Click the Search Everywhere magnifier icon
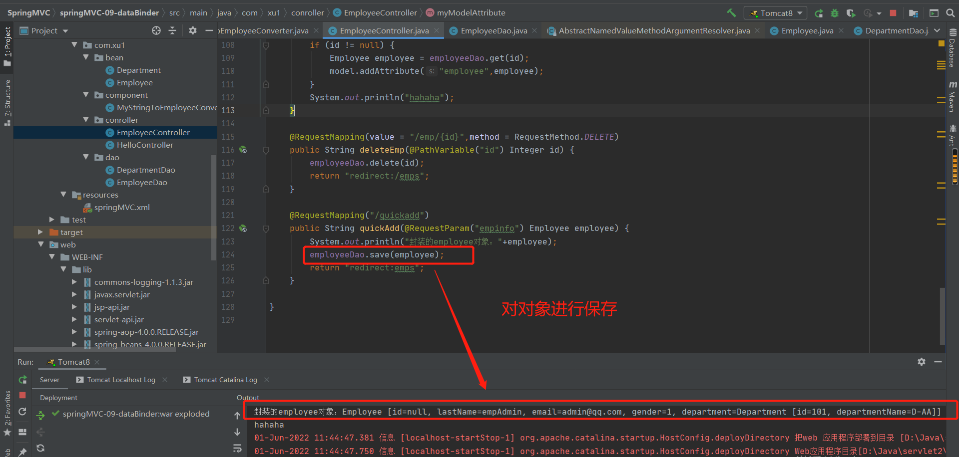Screen dimensions: 959x457 pyautogui.click(x=950, y=13)
